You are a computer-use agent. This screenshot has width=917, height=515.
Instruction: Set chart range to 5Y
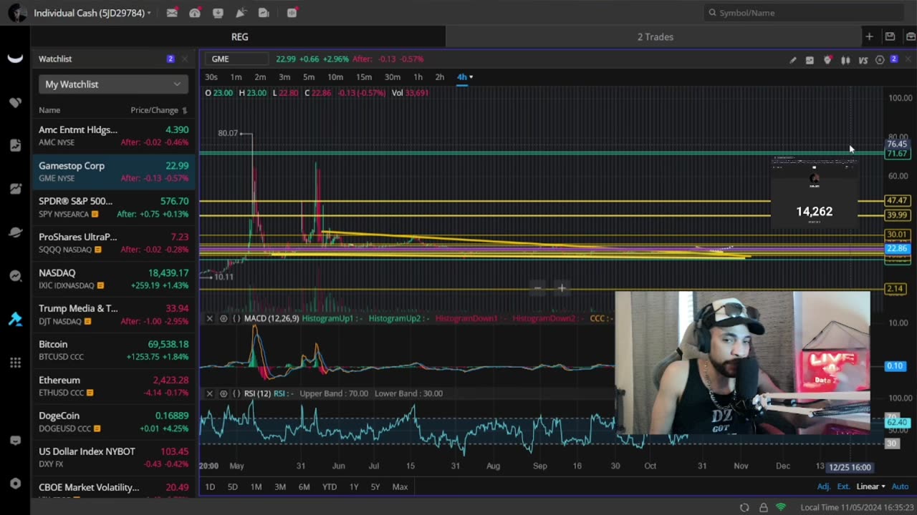[x=375, y=487]
